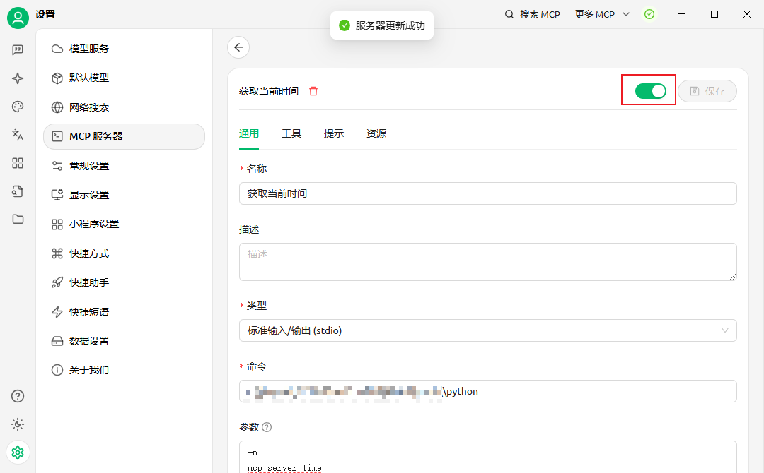Open 快捷方式 settings
This screenshot has width=764, height=473.
pos(124,253)
